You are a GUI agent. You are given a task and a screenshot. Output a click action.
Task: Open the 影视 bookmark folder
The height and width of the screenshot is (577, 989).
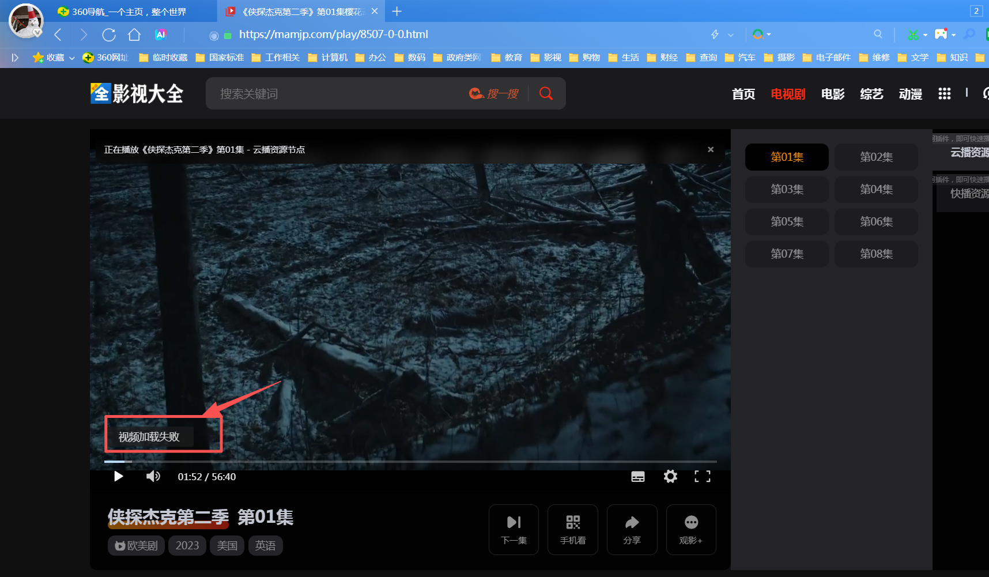tap(546, 58)
